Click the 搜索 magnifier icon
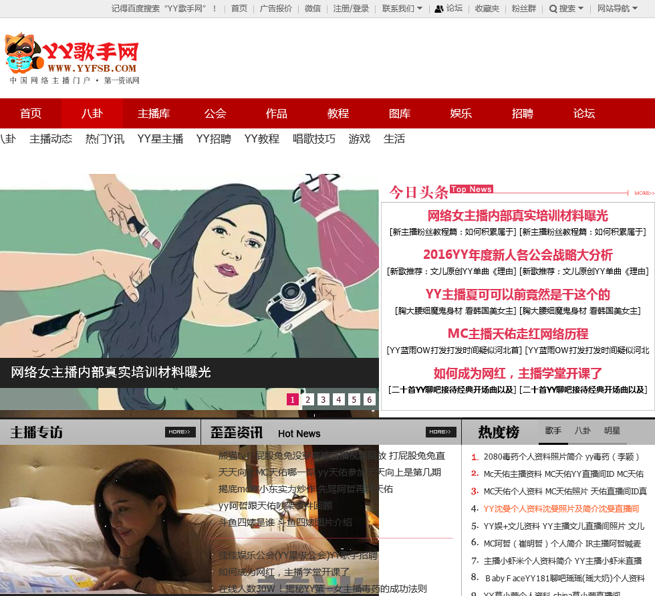This screenshot has width=655, height=596. pos(553,9)
